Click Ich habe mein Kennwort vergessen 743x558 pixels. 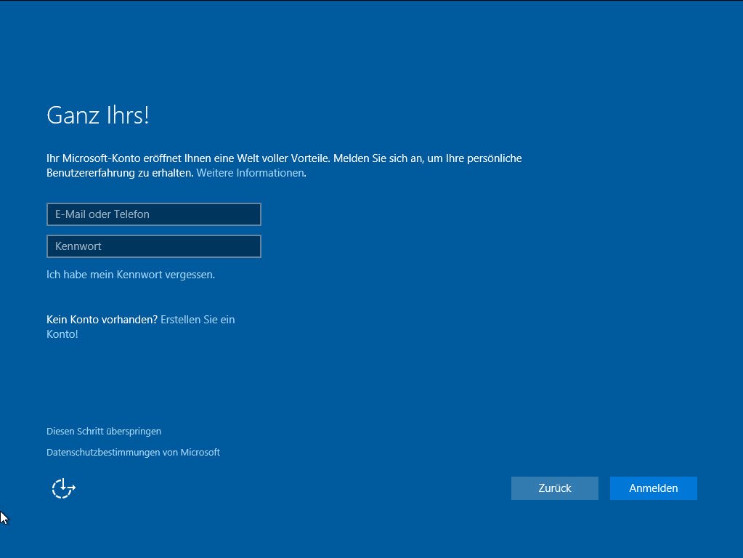point(130,275)
